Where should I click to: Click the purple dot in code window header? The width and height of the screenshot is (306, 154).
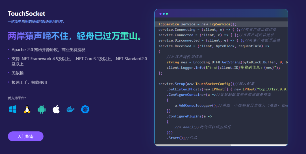click(160, 14)
